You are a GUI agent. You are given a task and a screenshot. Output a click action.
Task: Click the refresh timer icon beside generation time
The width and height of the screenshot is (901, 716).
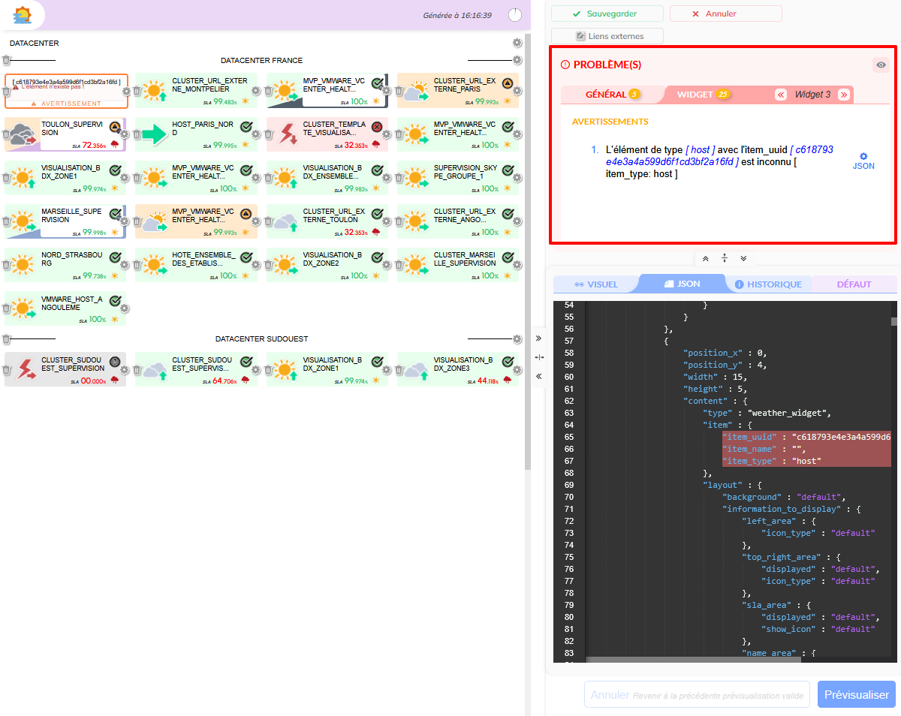[515, 15]
